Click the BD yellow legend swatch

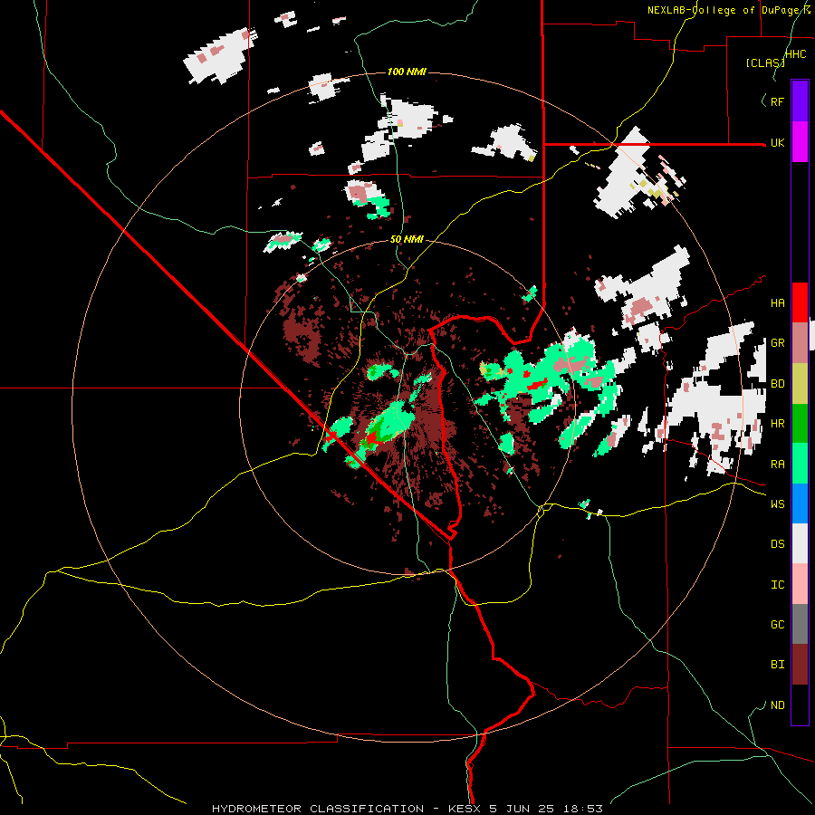(800, 383)
